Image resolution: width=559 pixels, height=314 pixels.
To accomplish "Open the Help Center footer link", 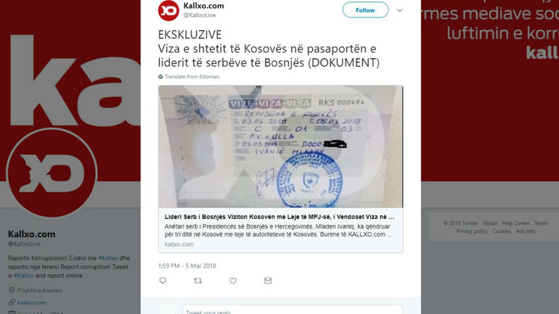I will [515, 223].
